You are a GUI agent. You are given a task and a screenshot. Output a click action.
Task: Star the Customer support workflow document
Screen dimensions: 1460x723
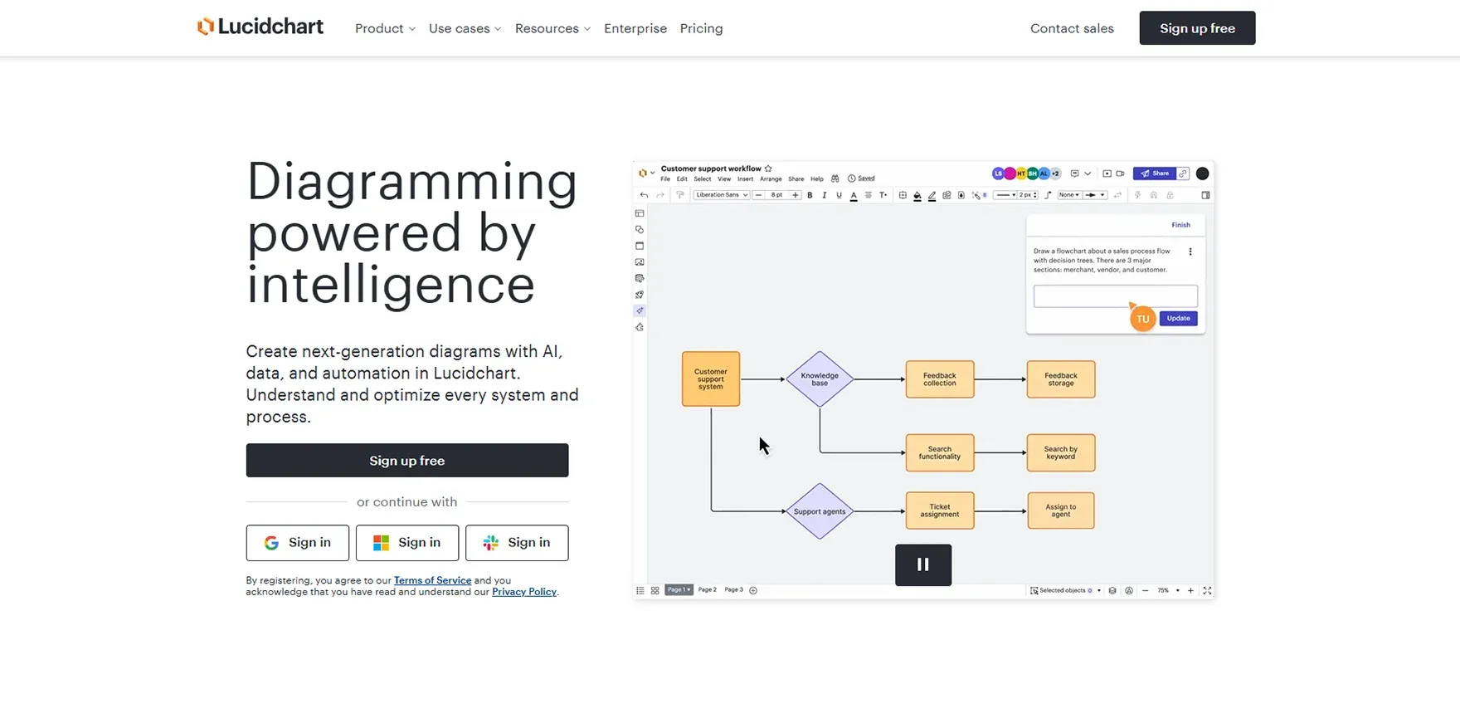pyautogui.click(x=768, y=169)
